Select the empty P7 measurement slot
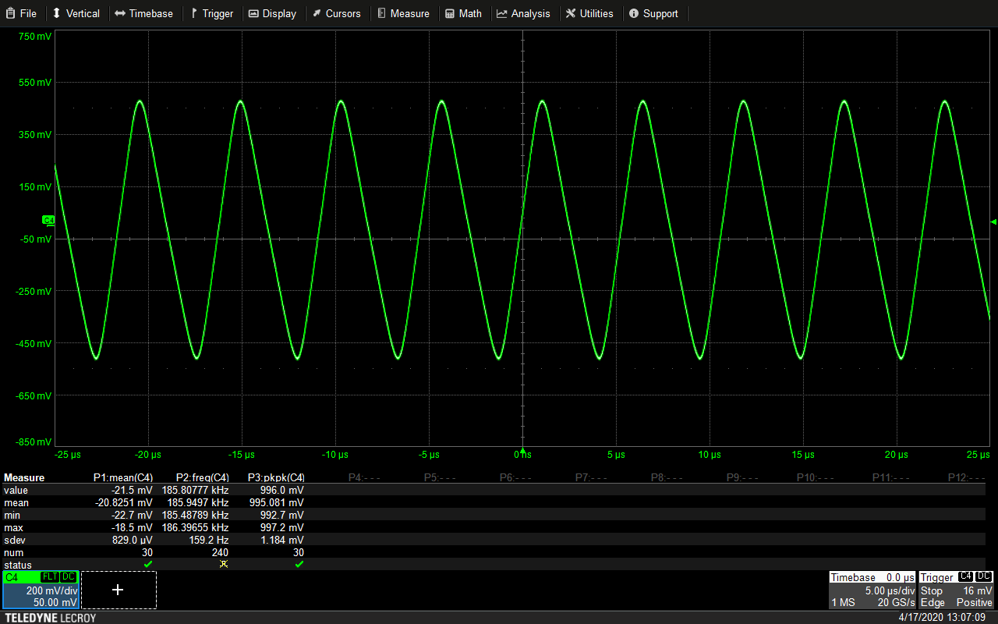This screenshot has width=998, height=624. (x=591, y=477)
